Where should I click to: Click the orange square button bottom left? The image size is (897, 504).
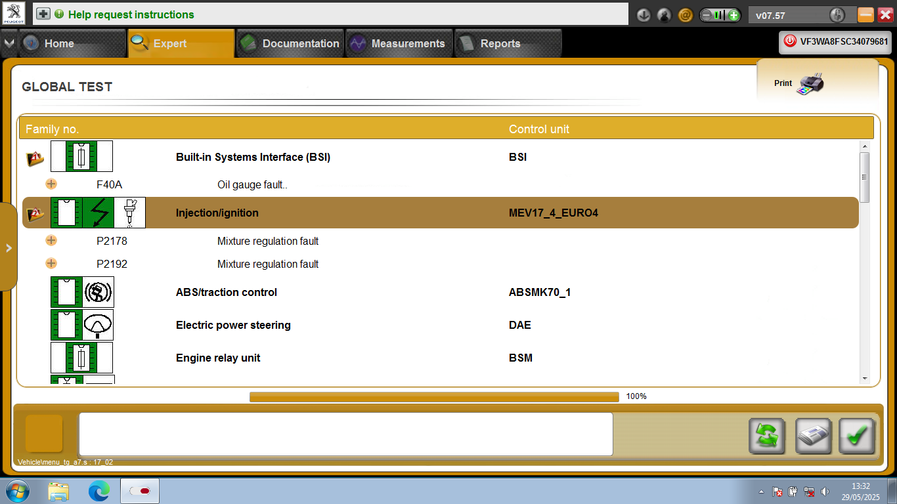(x=44, y=433)
